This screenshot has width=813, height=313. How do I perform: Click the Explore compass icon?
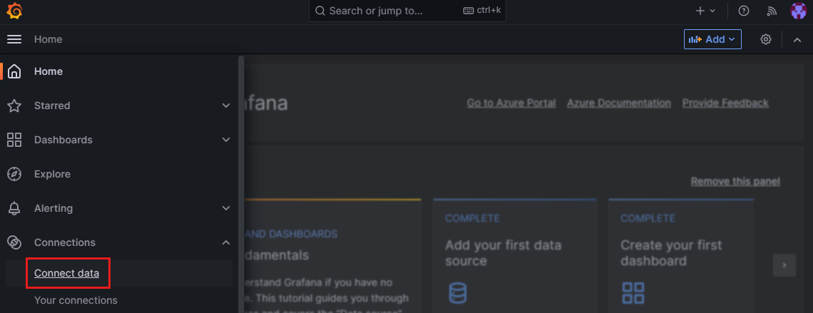coord(14,174)
